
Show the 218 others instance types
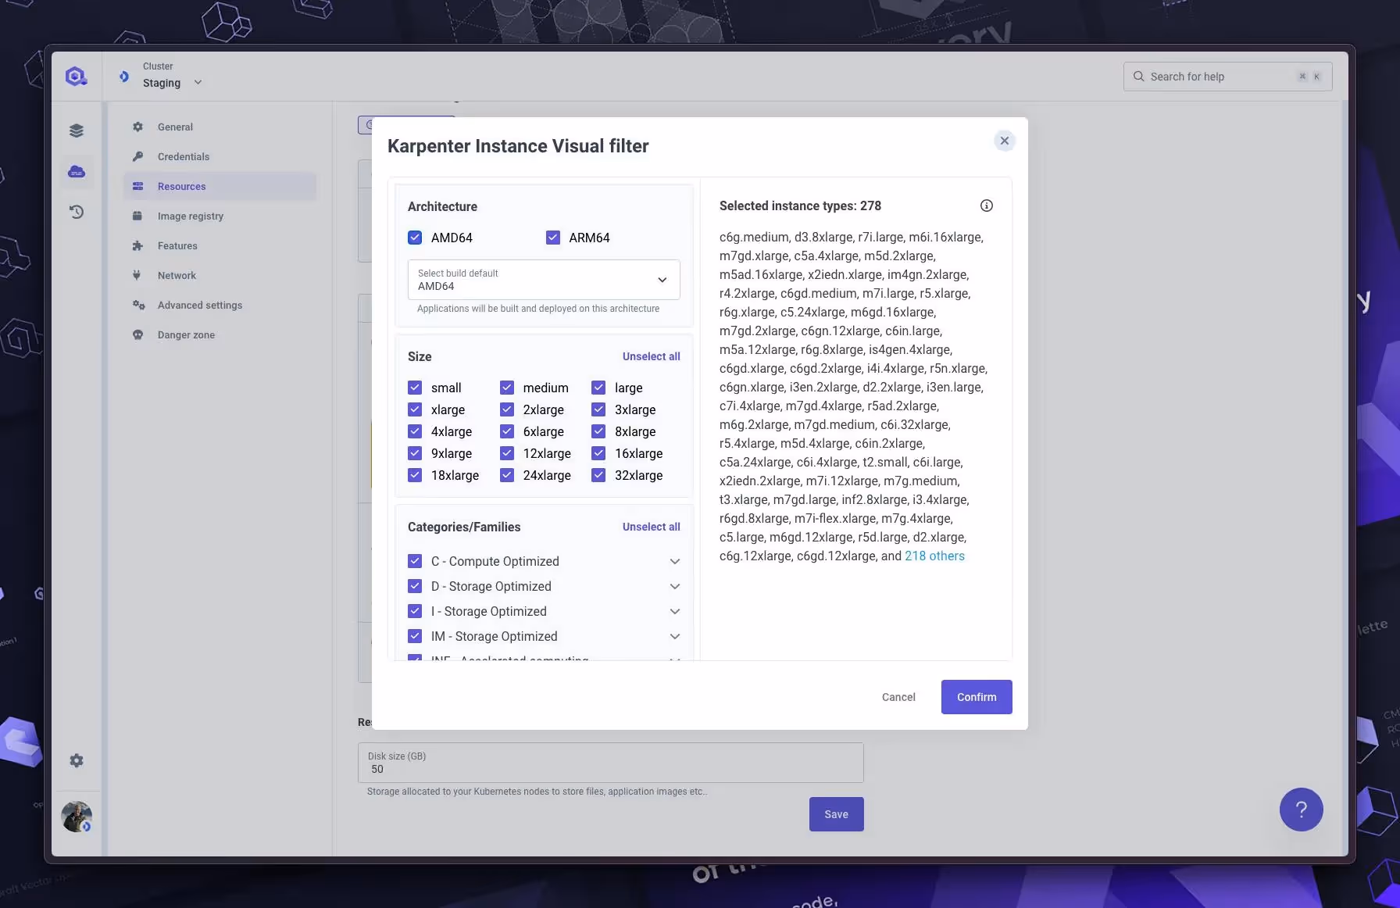[x=934, y=556]
